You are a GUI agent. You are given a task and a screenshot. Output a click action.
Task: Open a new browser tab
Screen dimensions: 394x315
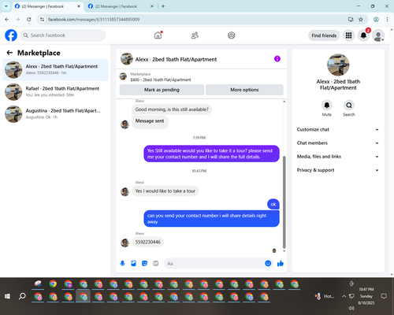coord(163,6)
